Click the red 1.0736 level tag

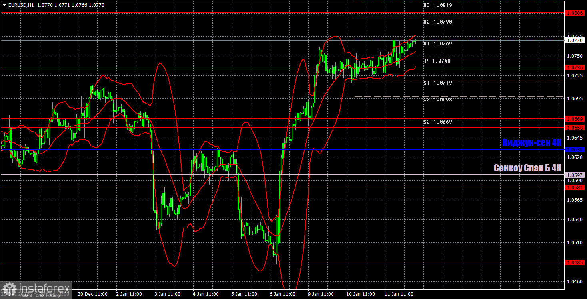[x=575, y=67]
